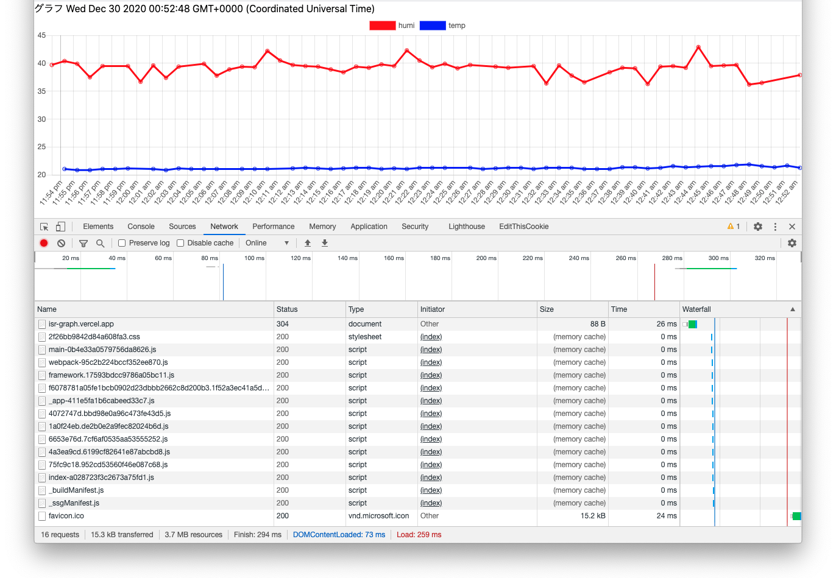Sort requests by Initiator column header
Image resolution: width=836 pixels, height=578 pixels.
point(477,309)
